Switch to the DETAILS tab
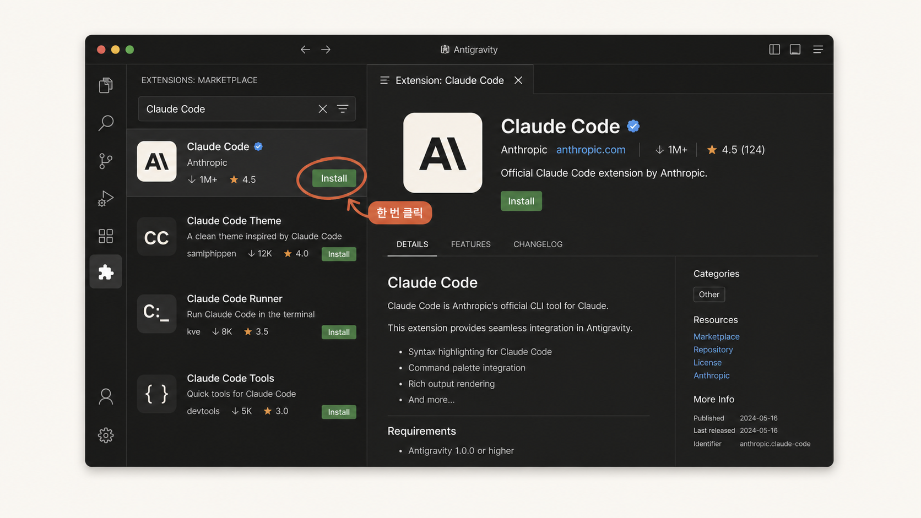Image resolution: width=921 pixels, height=518 pixels. coord(412,244)
